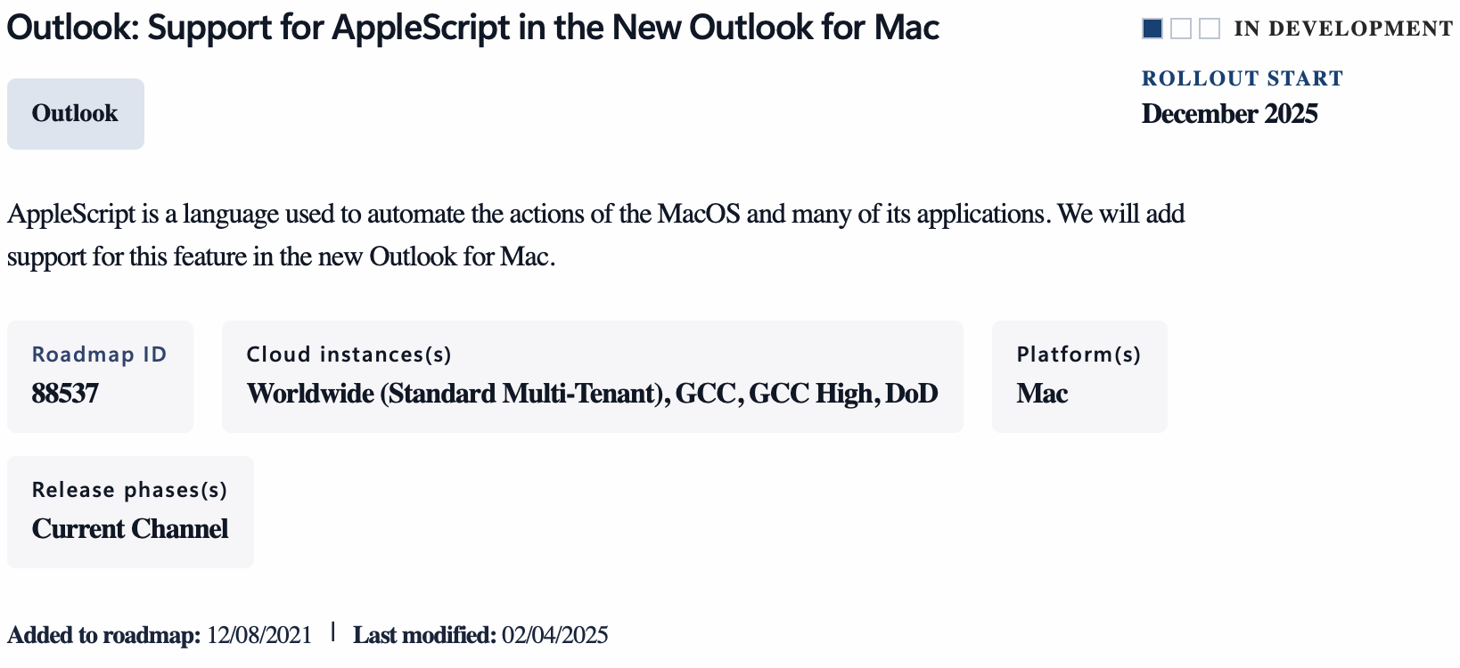Image resolution: width=1460 pixels, height=668 pixels.
Task: Click the Mac platform value
Action: coord(1042,394)
